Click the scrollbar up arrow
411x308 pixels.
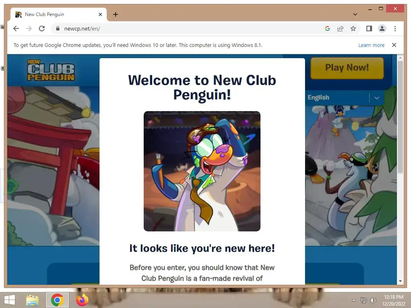pos(400,57)
